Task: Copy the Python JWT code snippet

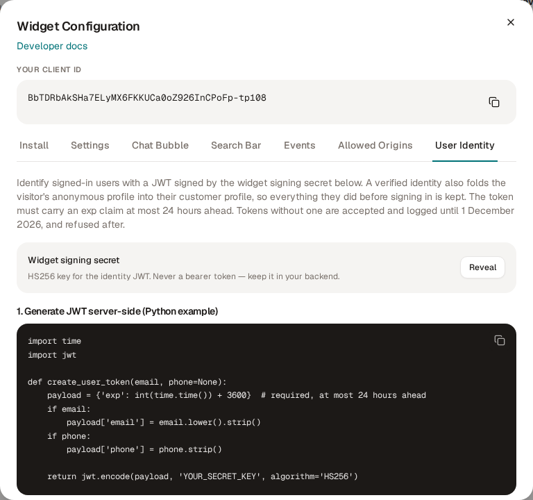Action: click(500, 340)
